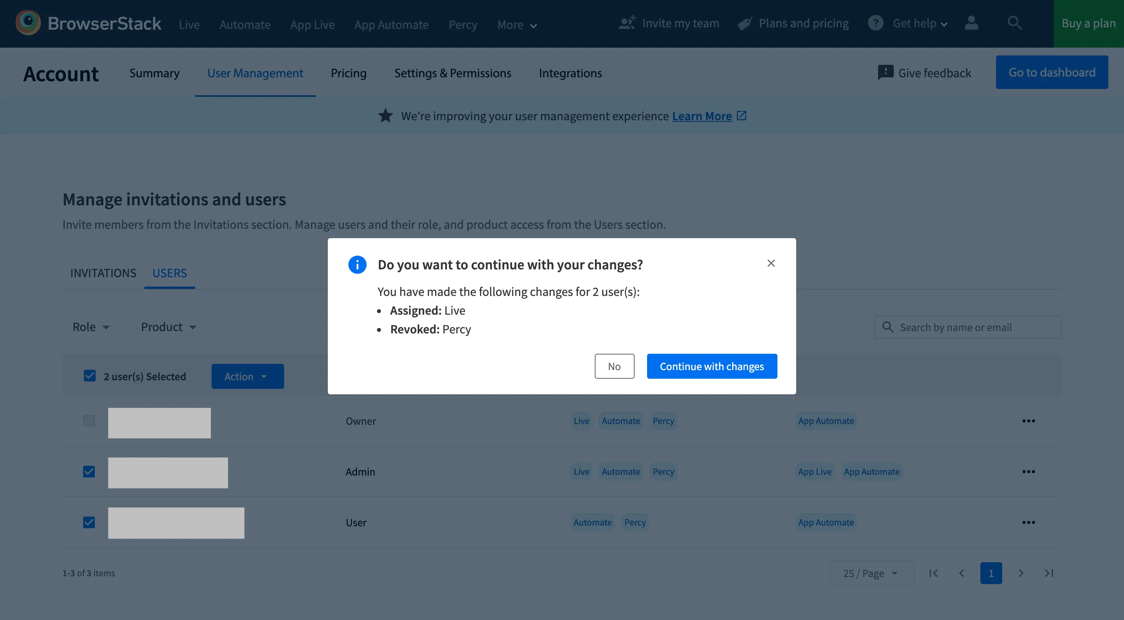1124x620 pixels.
Task: Check the Owner row checkbox
Action: [89, 421]
